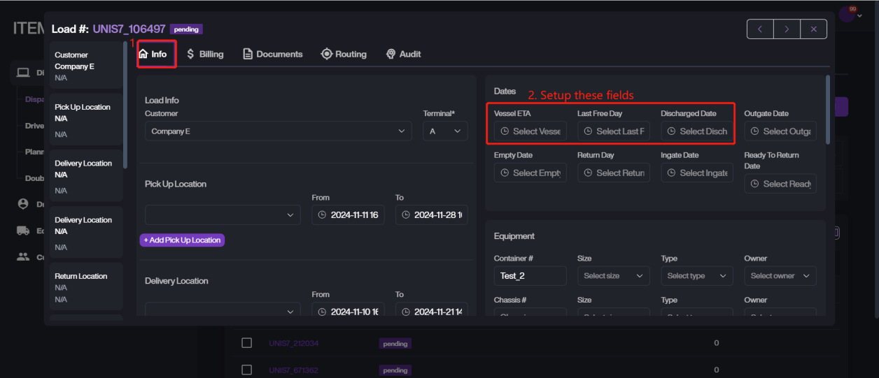Go to next load with right arrow

(787, 29)
